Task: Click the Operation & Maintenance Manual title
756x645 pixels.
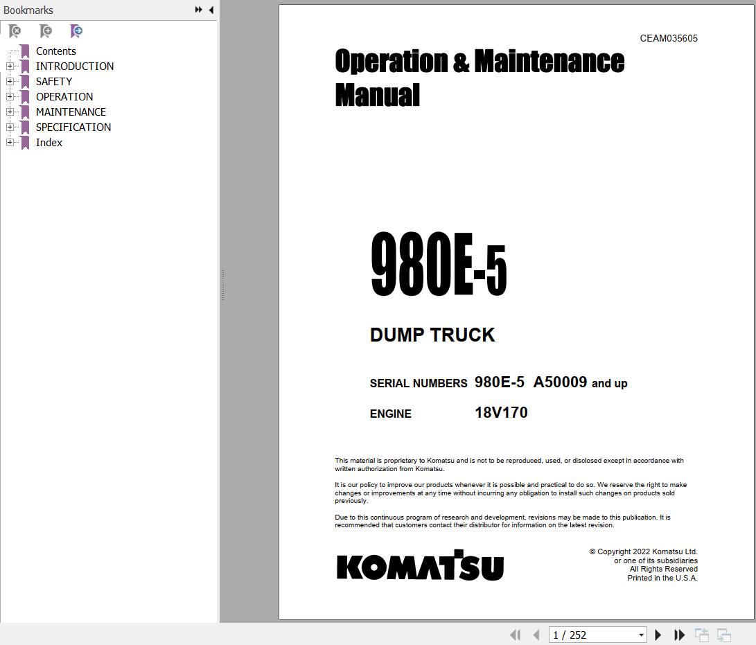Action: (x=480, y=78)
